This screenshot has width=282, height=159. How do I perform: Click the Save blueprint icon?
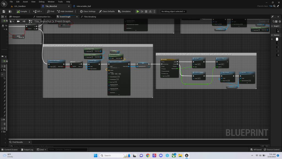tap(4, 11)
